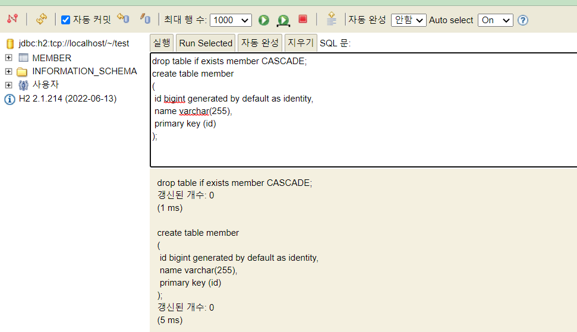Expand the MEMBER table node
The image size is (577, 332).
point(8,58)
